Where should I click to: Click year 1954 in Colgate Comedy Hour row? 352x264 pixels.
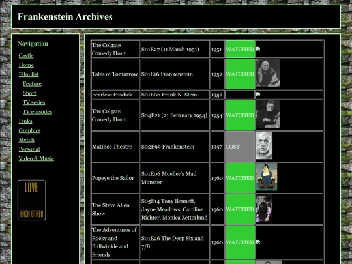[216, 115]
